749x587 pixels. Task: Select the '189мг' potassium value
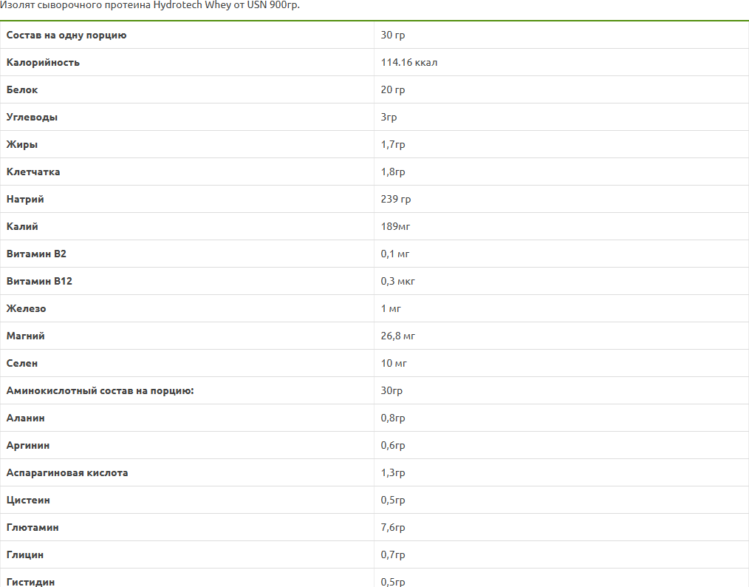pos(395,226)
